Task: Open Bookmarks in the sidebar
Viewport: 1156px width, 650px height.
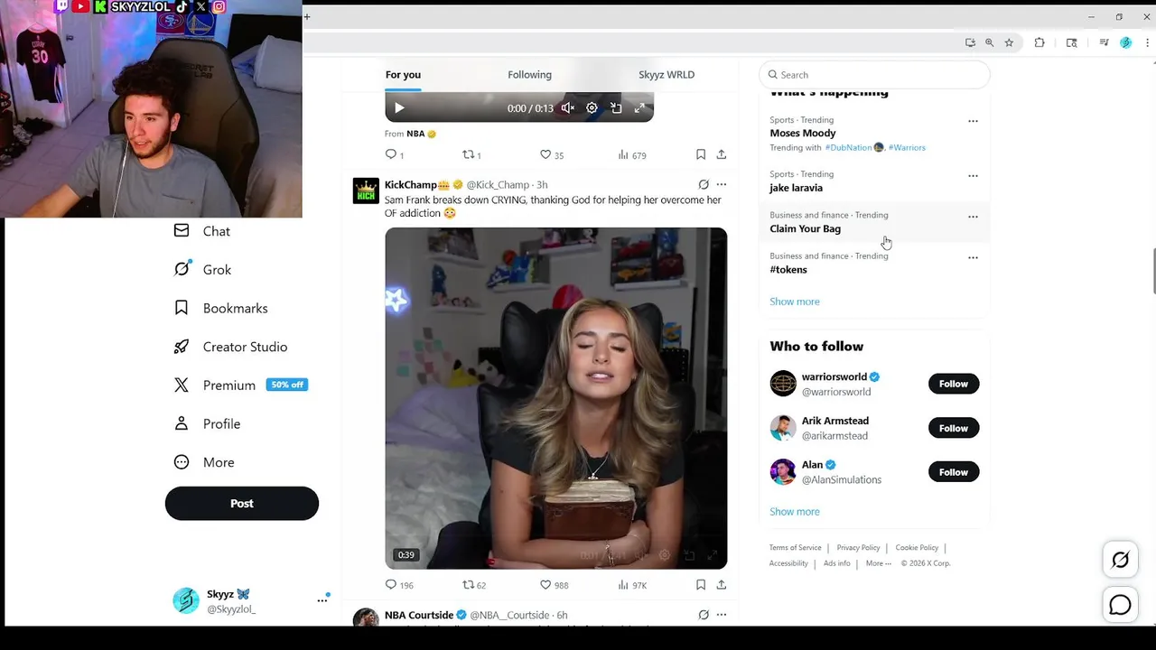Action: 221,309
